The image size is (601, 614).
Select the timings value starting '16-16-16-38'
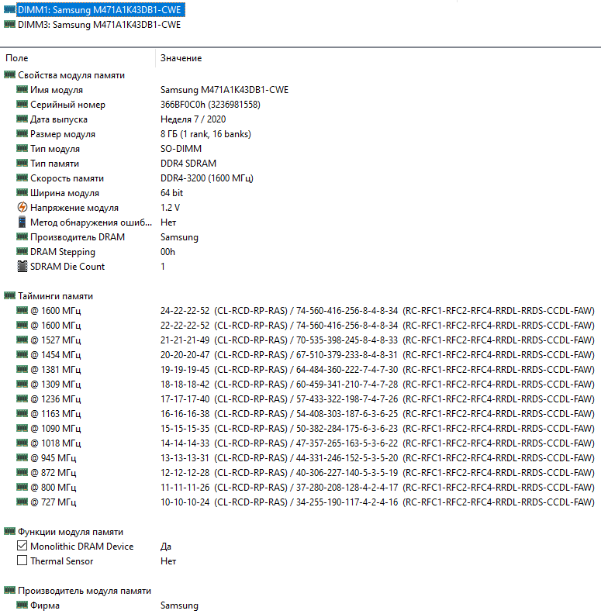[378, 414]
